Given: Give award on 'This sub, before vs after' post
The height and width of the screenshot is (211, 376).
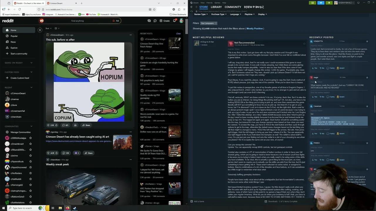Looking at the screenshot, I should coord(75,125).
